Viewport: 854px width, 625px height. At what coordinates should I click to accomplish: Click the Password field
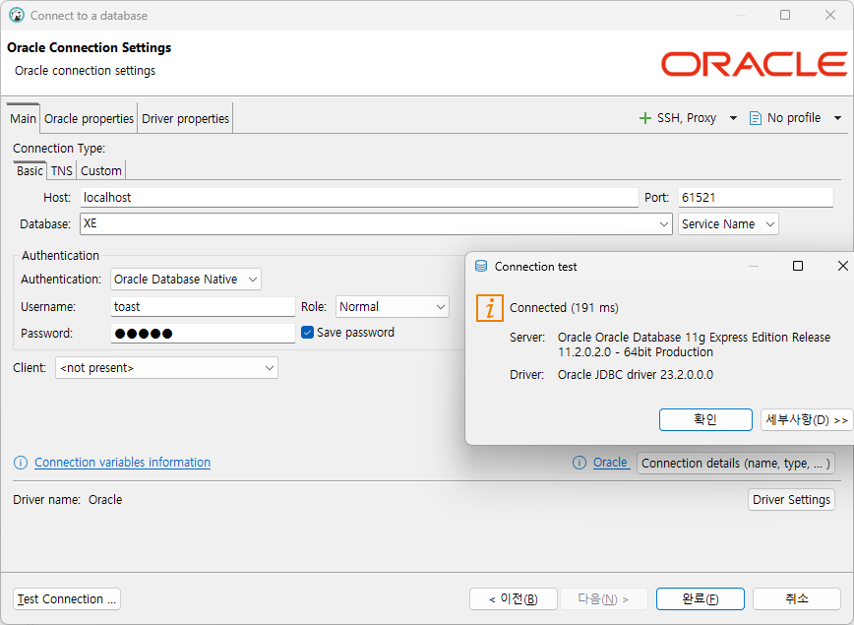click(x=203, y=334)
